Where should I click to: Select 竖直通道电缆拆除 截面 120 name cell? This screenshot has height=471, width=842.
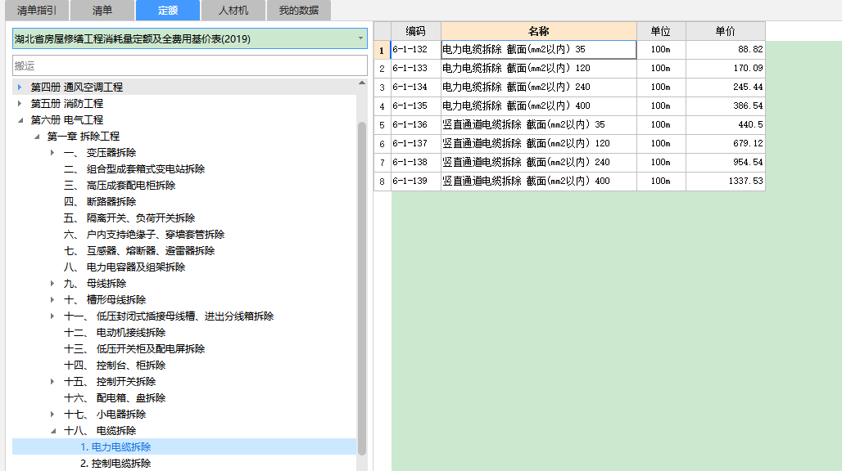(539, 144)
